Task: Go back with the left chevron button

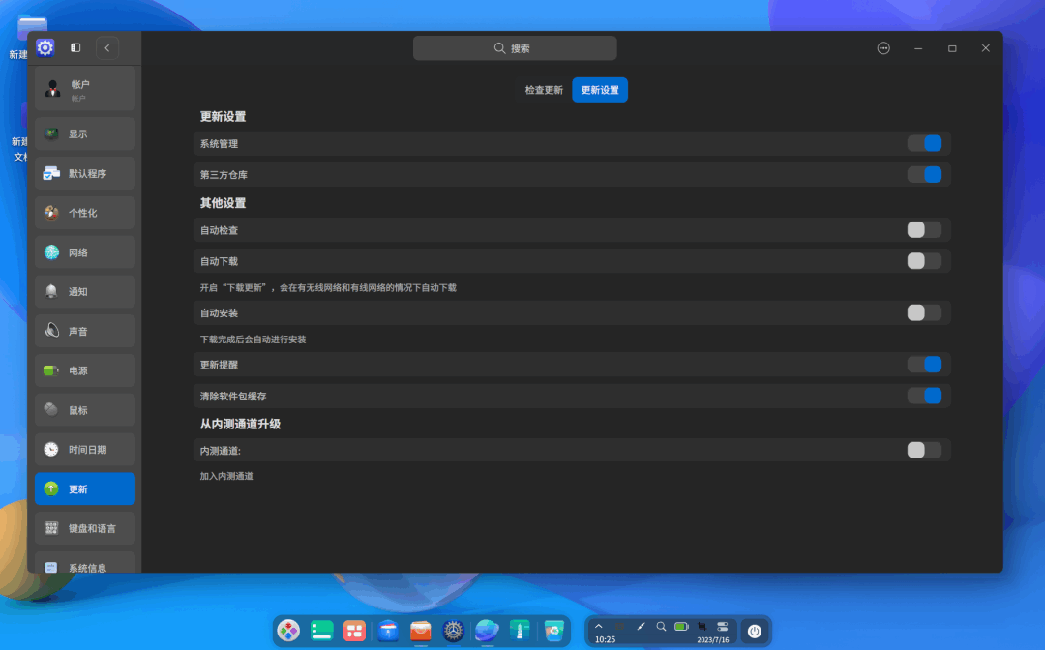Action: 107,48
